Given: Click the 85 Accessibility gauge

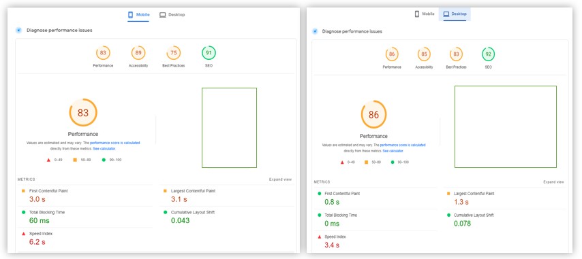Looking at the screenshot, I should (x=424, y=54).
